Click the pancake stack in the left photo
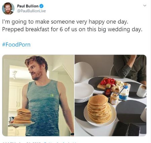The height and width of the screenshot is (143, 151). click(23, 116)
